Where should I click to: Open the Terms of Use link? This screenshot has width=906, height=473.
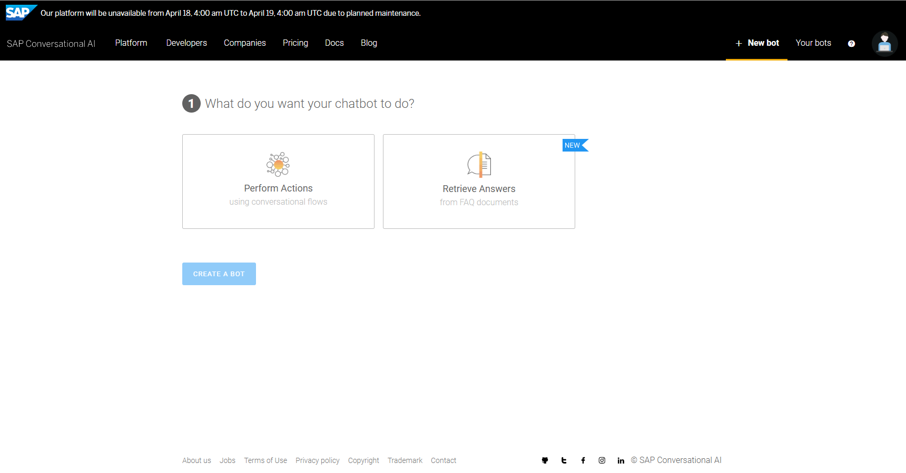pyautogui.click(x=265, y=460)
